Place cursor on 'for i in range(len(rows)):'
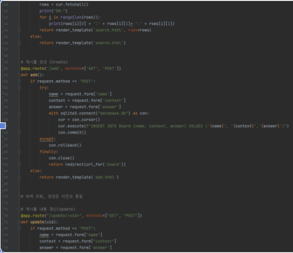293x253 pixels. [x=69, y=17]
